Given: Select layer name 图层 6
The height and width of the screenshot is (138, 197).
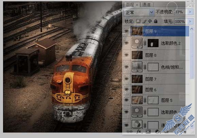Looking at the screenshot, I should [x=151, y=90].
